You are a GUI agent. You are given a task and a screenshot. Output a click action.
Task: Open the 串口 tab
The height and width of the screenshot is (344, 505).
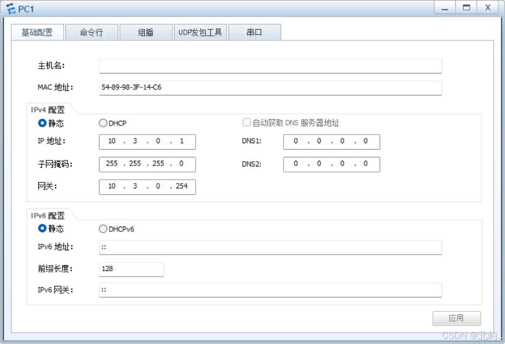point(254,32)
